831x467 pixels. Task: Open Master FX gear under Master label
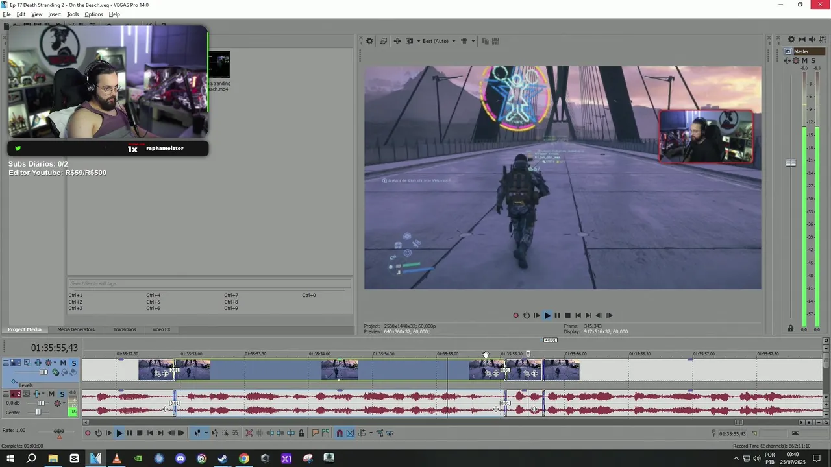(x=796, y=60)
